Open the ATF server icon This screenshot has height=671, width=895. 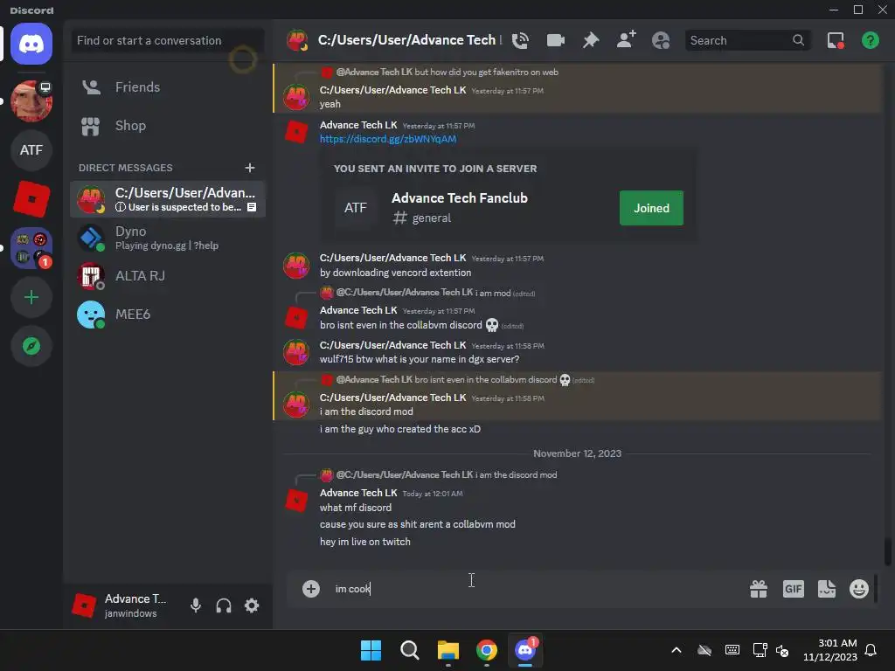(31, 150)
